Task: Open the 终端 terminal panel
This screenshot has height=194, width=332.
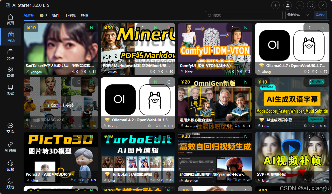Action: pos(10,90)
